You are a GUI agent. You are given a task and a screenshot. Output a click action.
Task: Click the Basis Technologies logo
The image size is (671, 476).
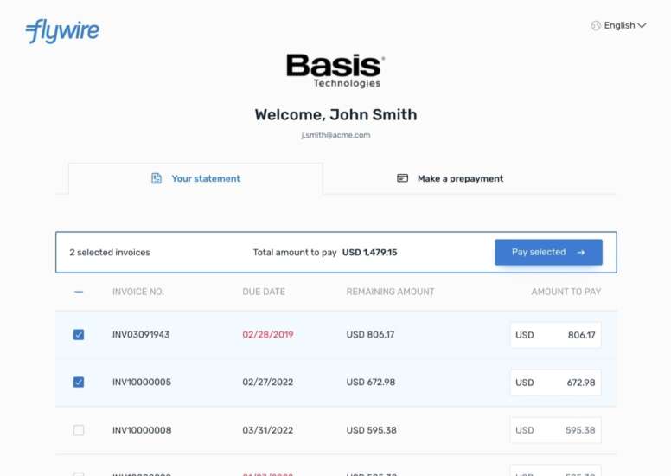[x=335, y=70]
